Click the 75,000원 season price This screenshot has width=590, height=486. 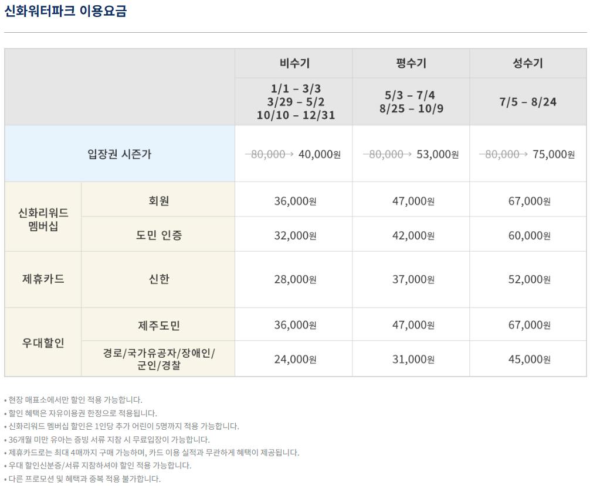click(x=554, y=155)
